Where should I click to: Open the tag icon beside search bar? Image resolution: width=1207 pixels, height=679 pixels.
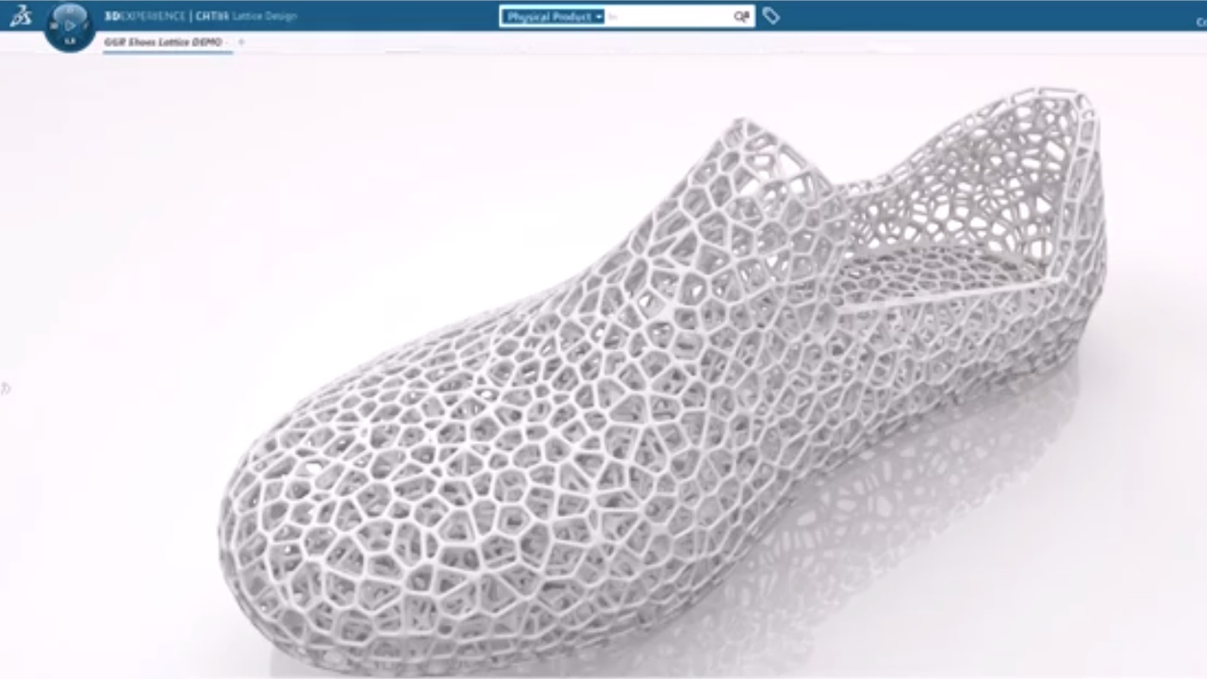point(770,16)
